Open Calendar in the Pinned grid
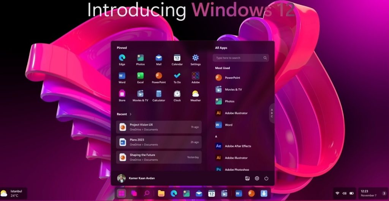Viewport: 389px width, 201px height. coord(177,60)
